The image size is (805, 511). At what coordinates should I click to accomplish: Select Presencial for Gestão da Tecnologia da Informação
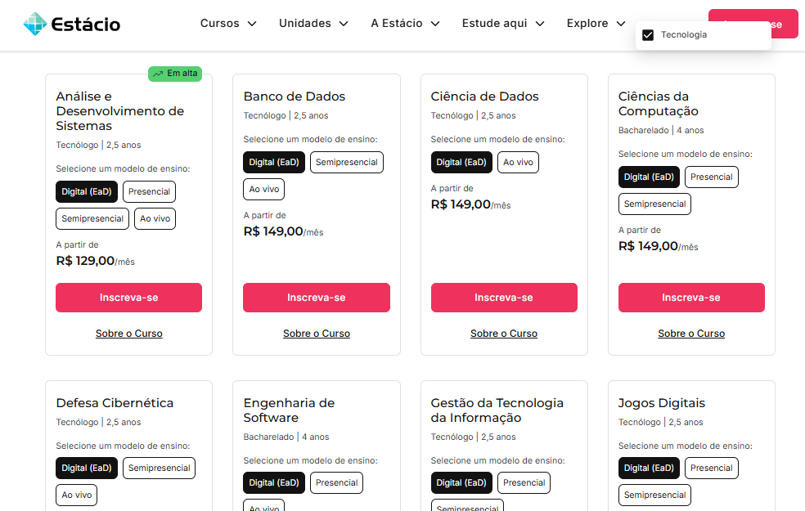(x=524, y=483)
